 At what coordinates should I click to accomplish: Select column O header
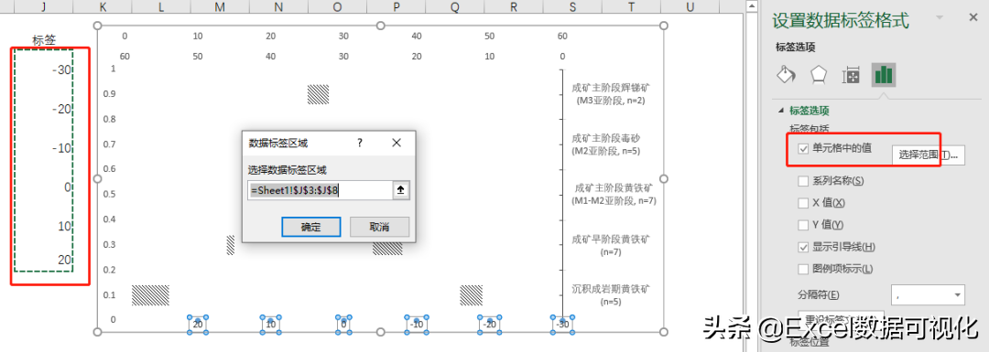tap(337, 6)
